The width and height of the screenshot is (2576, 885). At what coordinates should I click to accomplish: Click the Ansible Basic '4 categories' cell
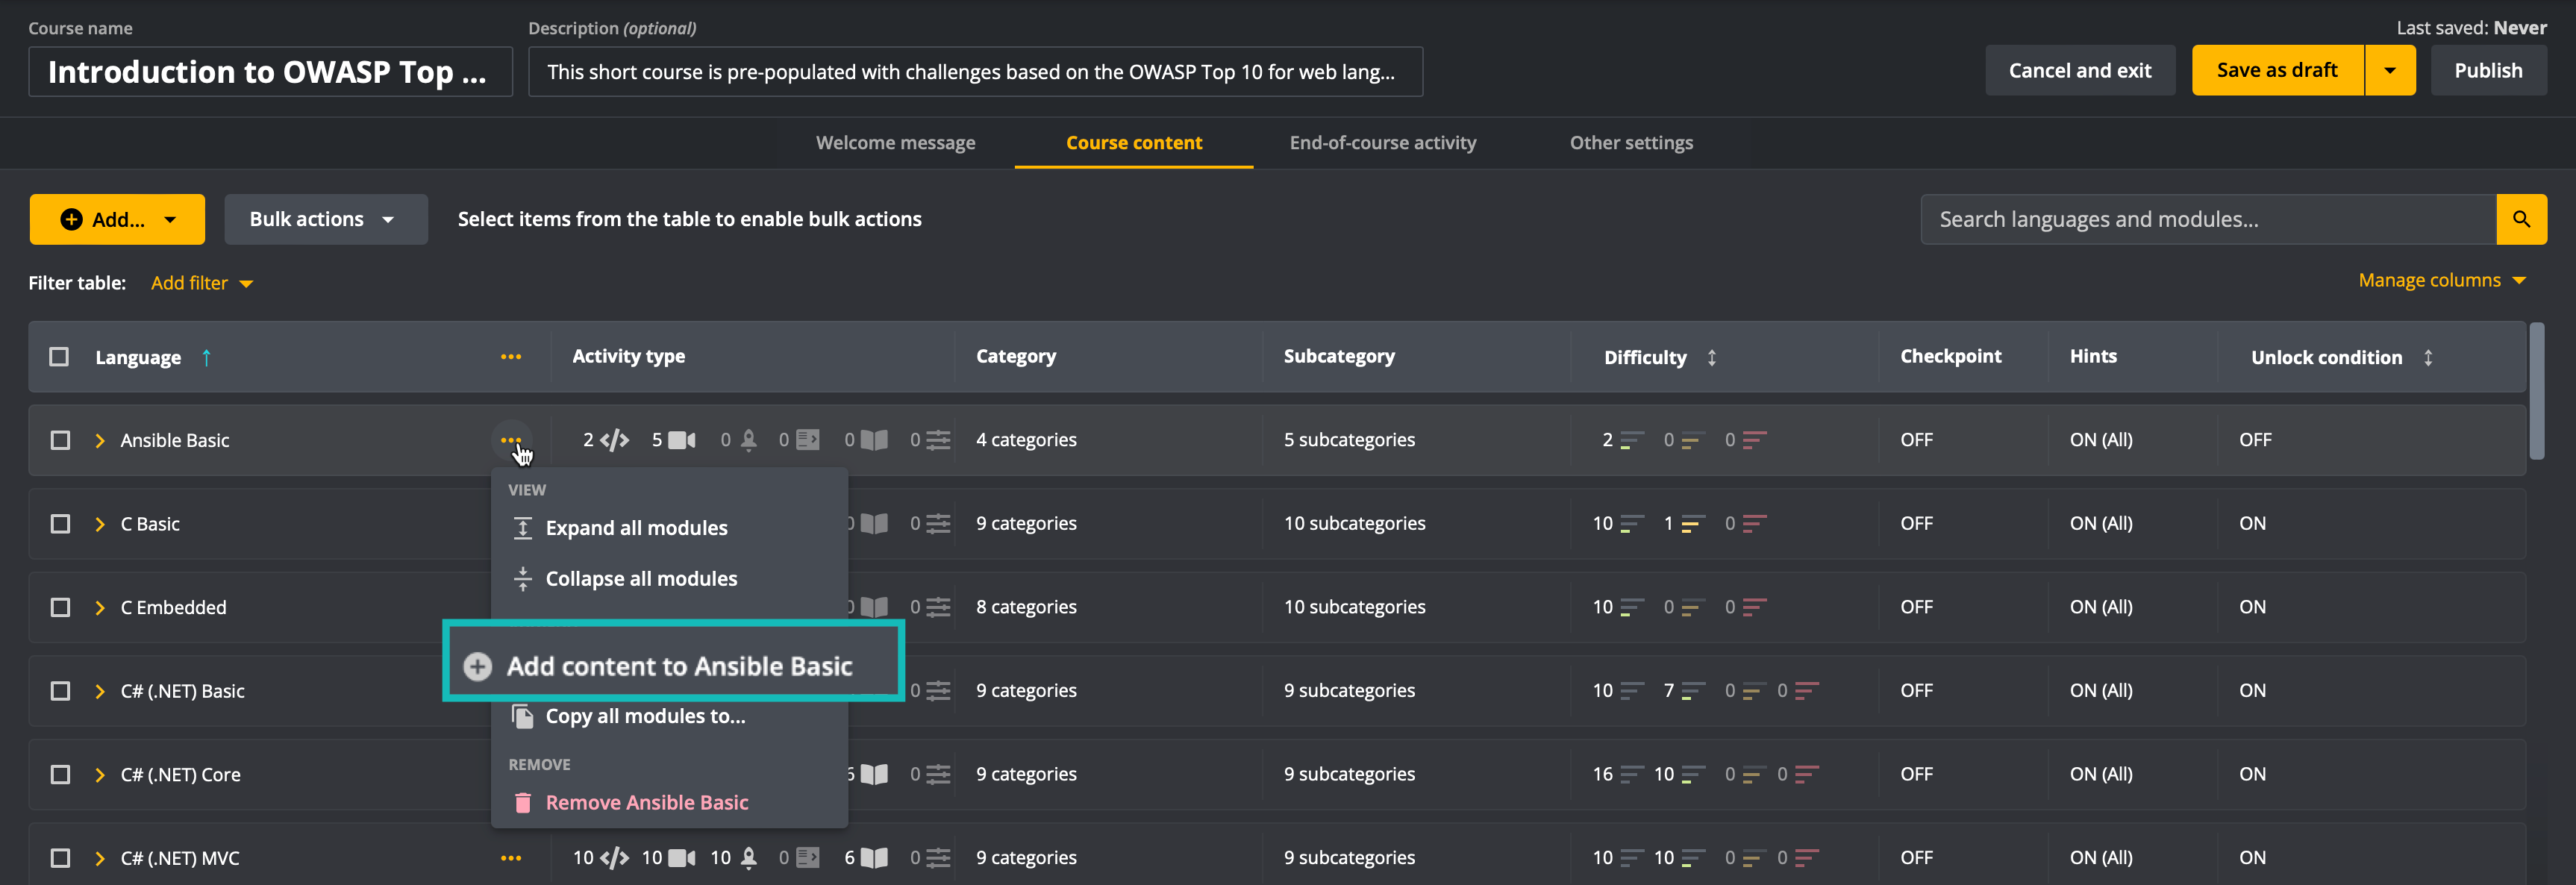[x=1026, y=440]
